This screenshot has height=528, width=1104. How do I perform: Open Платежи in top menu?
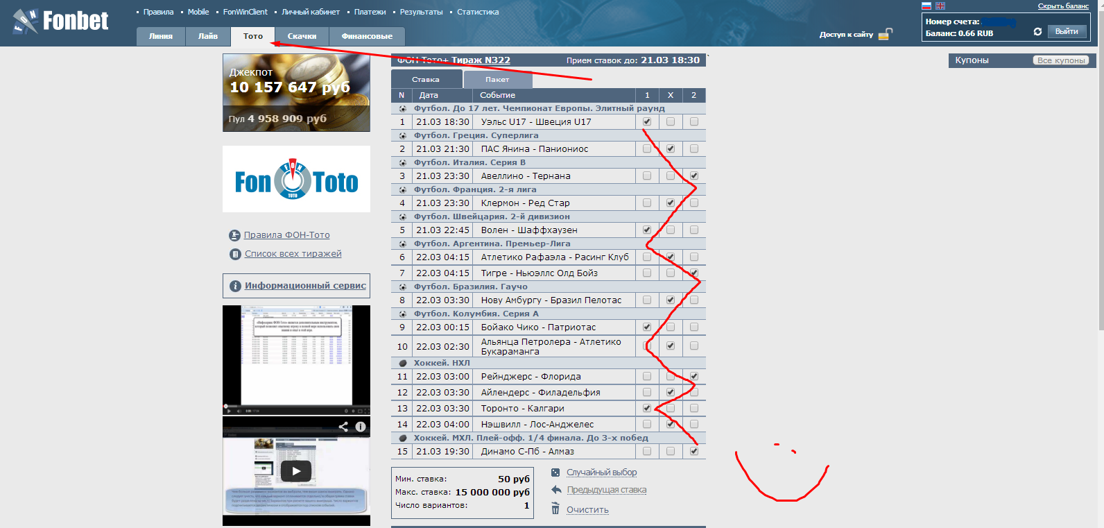(x=370, y=12)
